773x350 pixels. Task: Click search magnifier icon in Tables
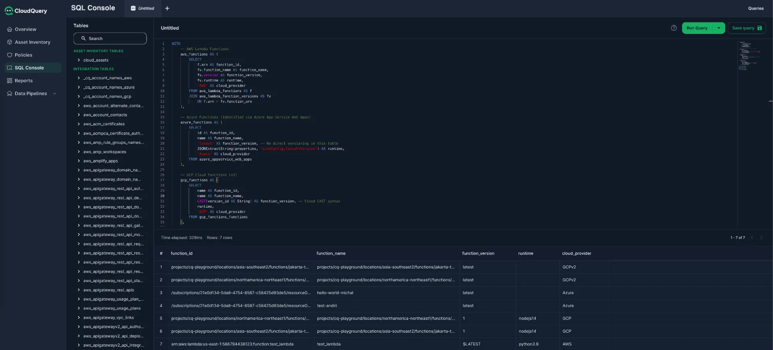[x=83, y=39]
